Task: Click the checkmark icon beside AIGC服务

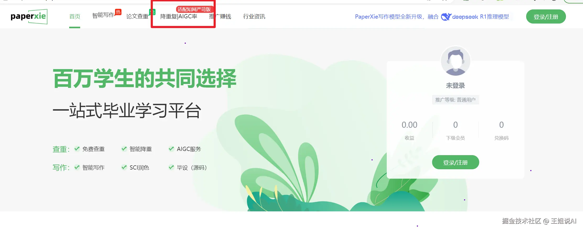Action: 171,149
